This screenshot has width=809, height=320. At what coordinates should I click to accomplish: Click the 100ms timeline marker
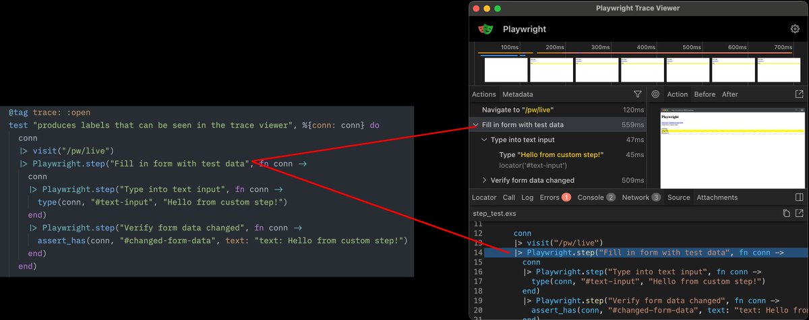tap(510, 48)
